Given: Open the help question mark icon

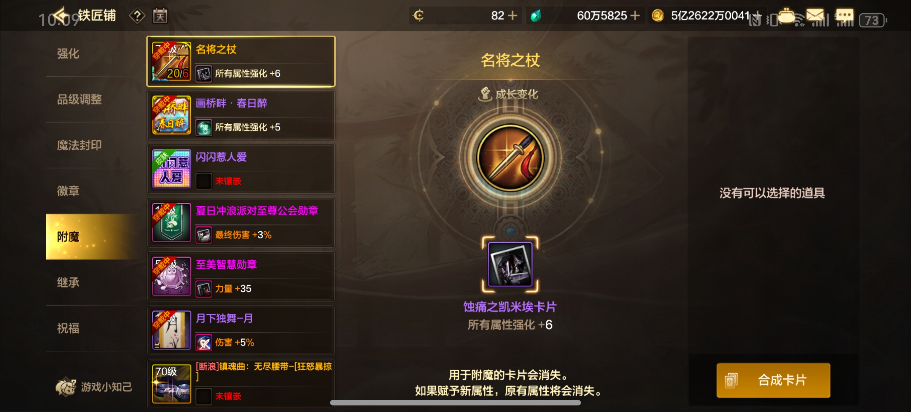Looking at the screenshot, I should click(x=137, y=16).
